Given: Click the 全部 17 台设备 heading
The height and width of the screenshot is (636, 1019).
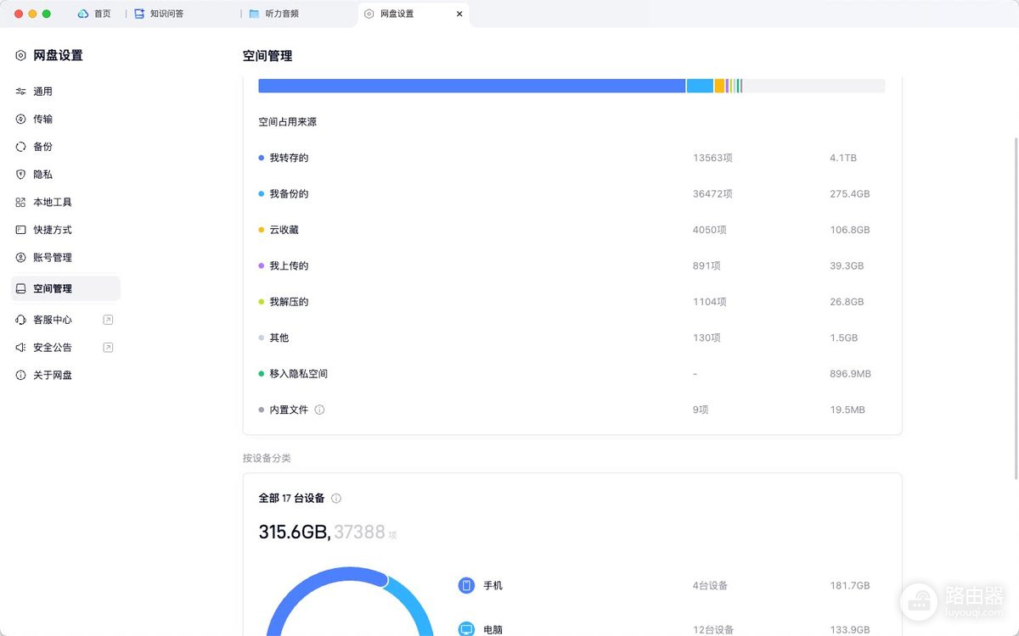Looking at the screenshot, I should 291,499.
